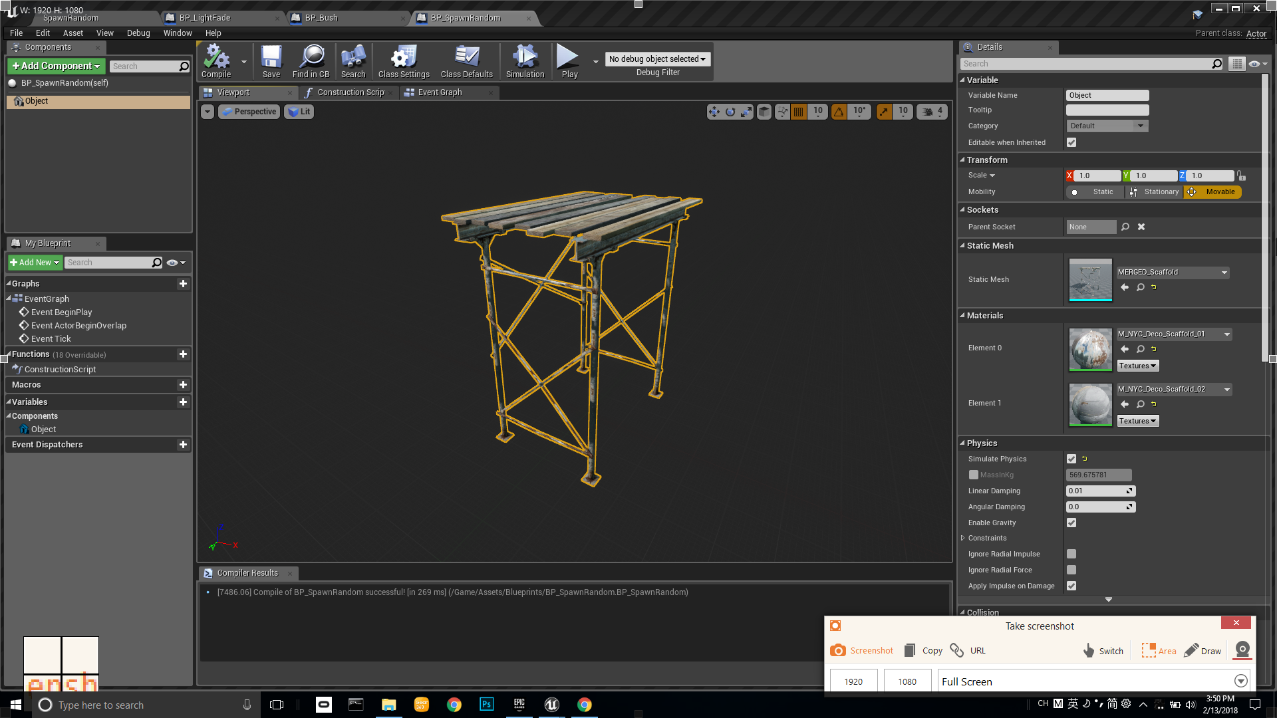
Task: Open the Actor parent class link
Action: pos(1256,33)
